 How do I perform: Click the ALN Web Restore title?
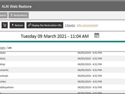[17, 7]
